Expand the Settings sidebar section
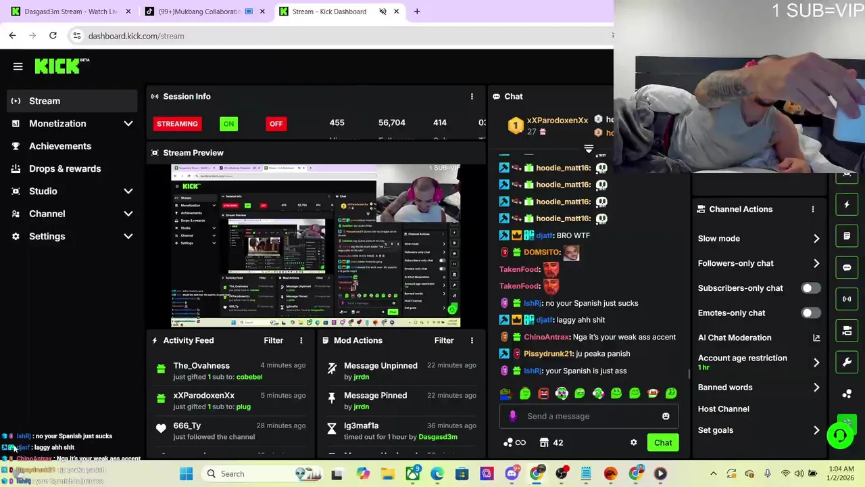Viewport: 865px width, 487px height. [x=72, y=236]
